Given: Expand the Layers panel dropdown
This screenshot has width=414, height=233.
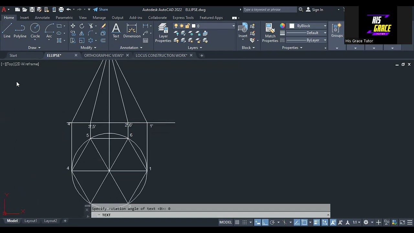Looking at the screenshot, I should coord(195,48).
